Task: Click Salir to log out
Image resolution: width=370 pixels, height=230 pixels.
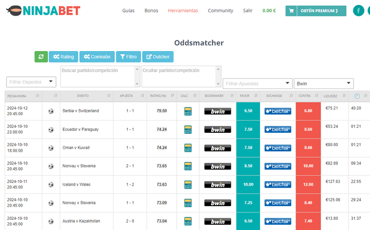Action: pos(248,11)
